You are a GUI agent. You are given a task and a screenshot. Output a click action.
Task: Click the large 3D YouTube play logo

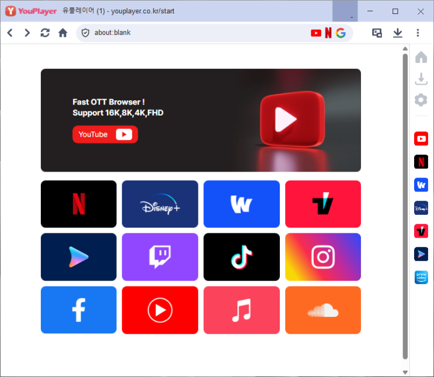click(x=293, y=119)
